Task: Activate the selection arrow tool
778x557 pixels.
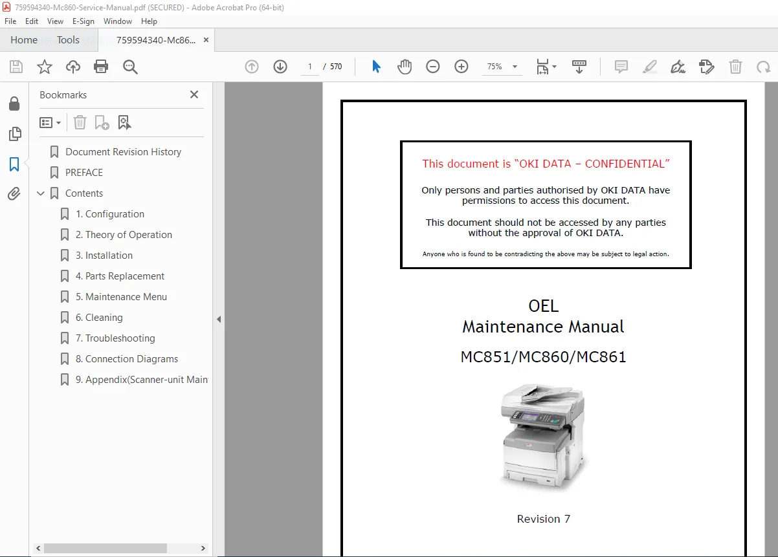Action: tap(376, 67)
